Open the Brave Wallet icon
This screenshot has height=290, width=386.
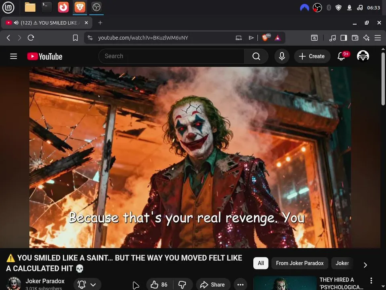coord(355,38)
